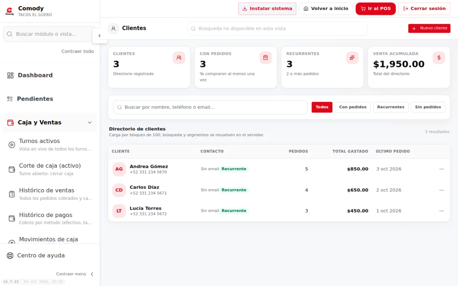Click Cerrar sesión button
Screen dimensions: 458x286
click(424, 9)
